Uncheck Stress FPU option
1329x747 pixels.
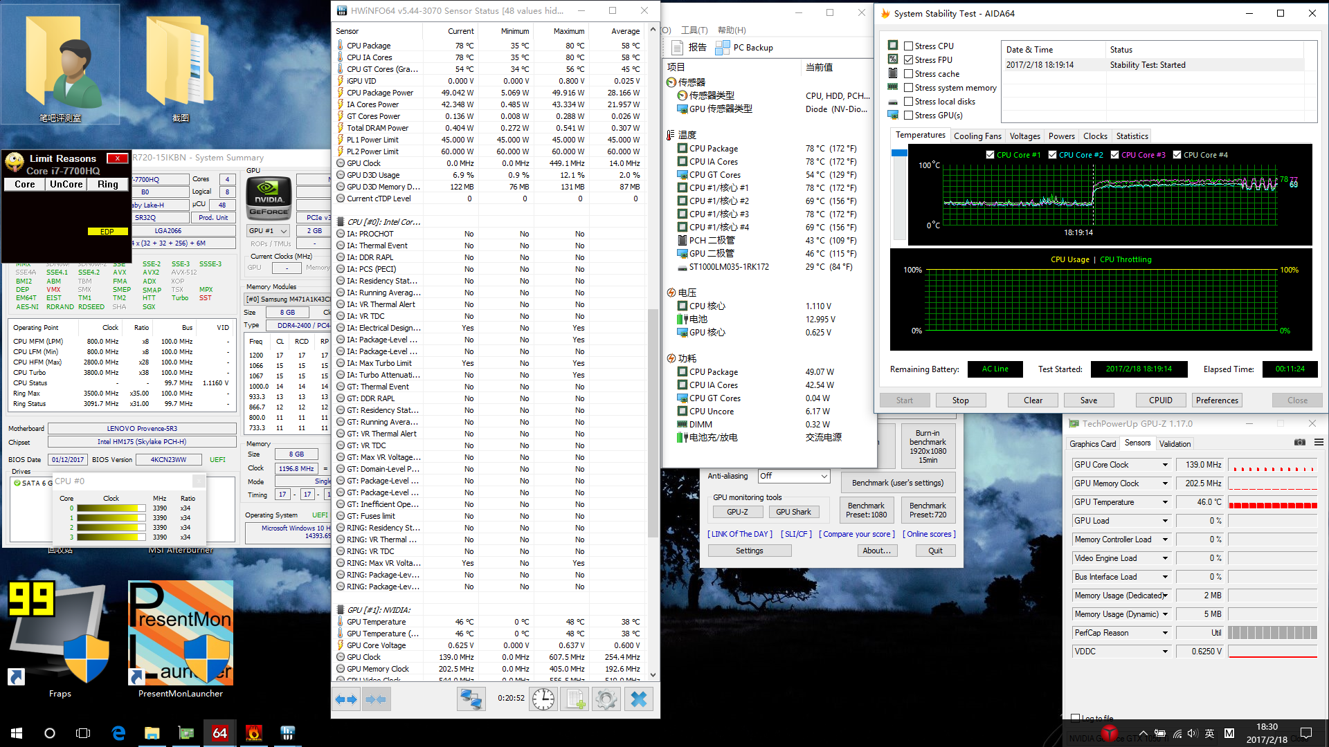(x=908, y=60)
